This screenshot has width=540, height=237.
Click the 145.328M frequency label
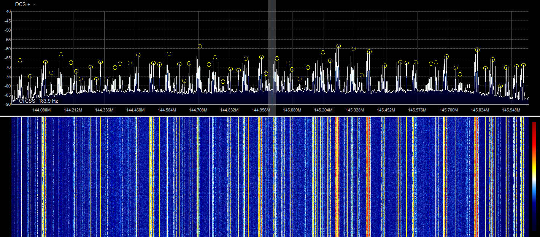pos(355,110)
